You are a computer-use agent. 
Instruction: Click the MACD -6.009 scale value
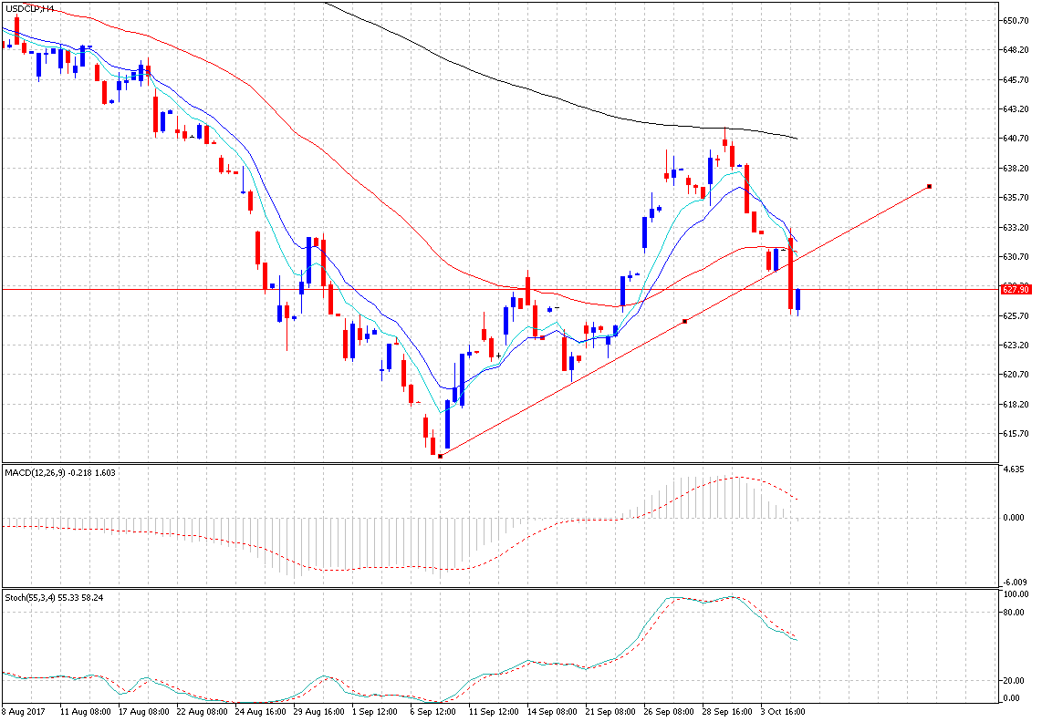pos(1014,582)
